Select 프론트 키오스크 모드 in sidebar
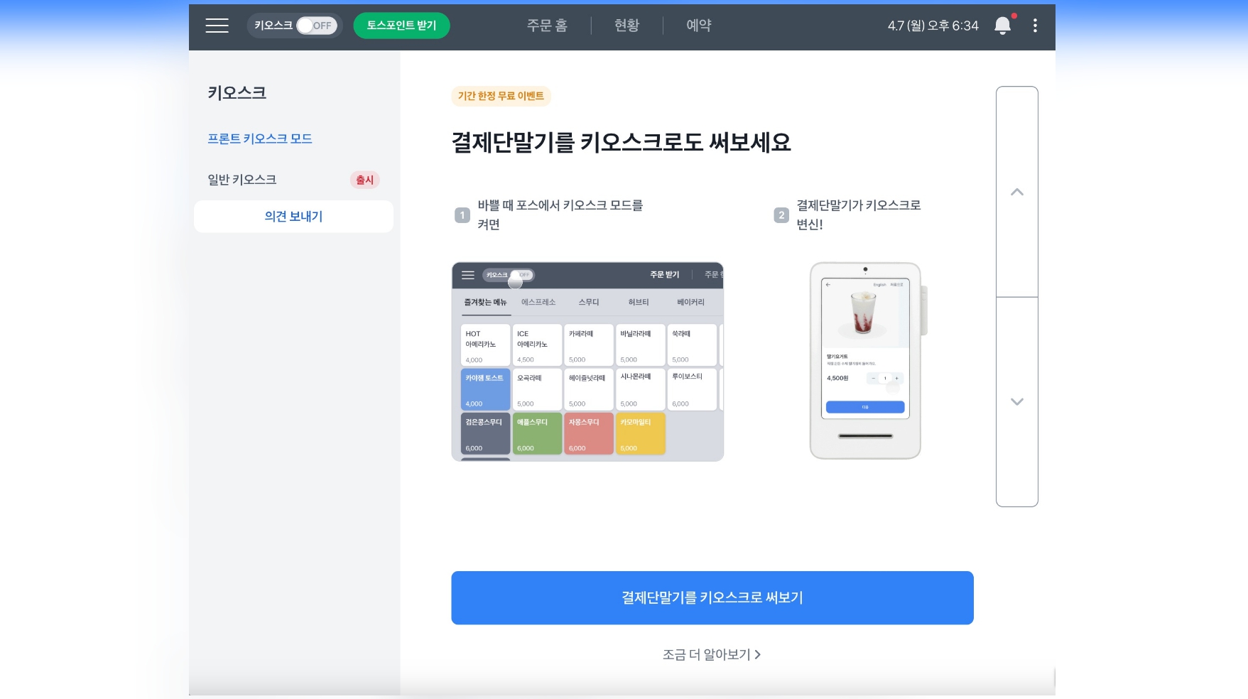1248x699 pixels. (x=260, y=139)
